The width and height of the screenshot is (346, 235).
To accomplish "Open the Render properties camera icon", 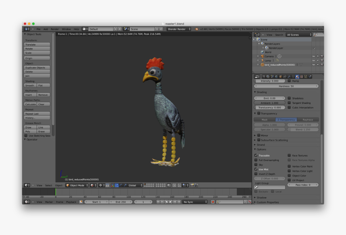I will click(264, 76).
